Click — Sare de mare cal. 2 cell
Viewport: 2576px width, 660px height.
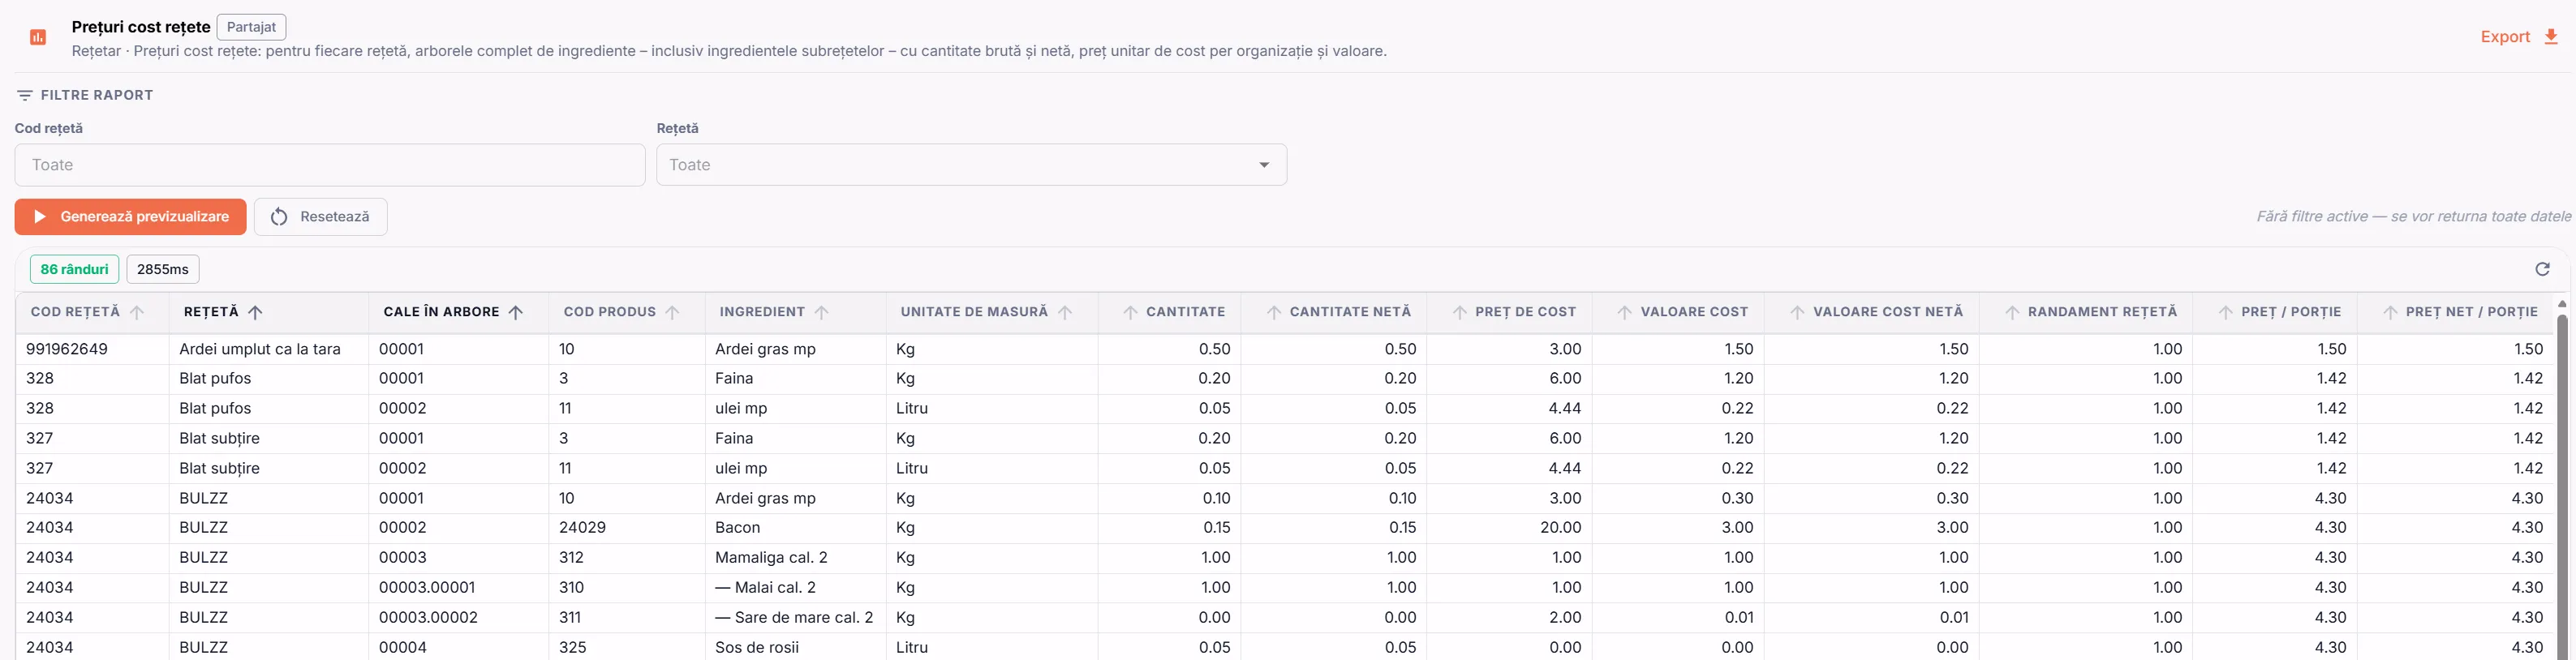tap(794, 618)
